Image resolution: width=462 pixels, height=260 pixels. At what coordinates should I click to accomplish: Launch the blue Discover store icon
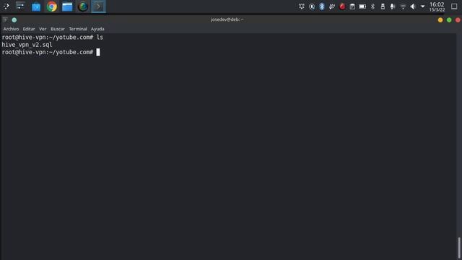tap(36, 6)
